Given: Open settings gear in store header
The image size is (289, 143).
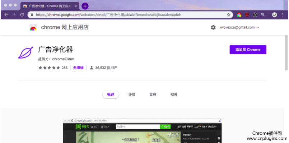Looking at the screenshot, I should (213, 28).
